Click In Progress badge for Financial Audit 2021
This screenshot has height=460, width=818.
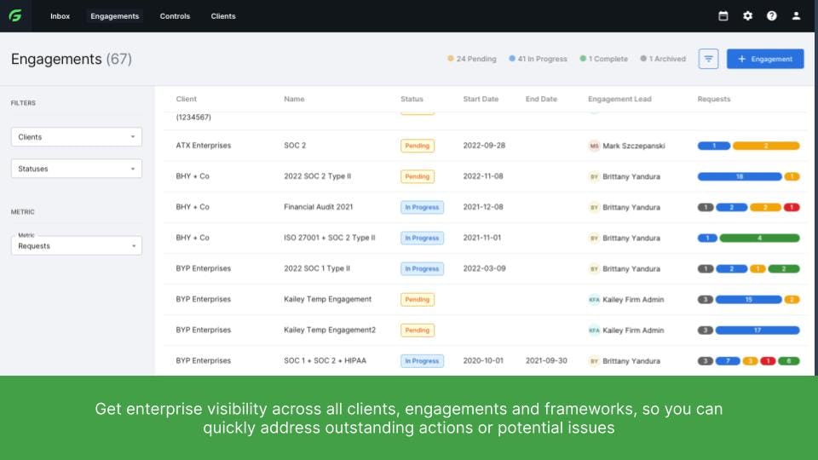click(x=422, y=208)
